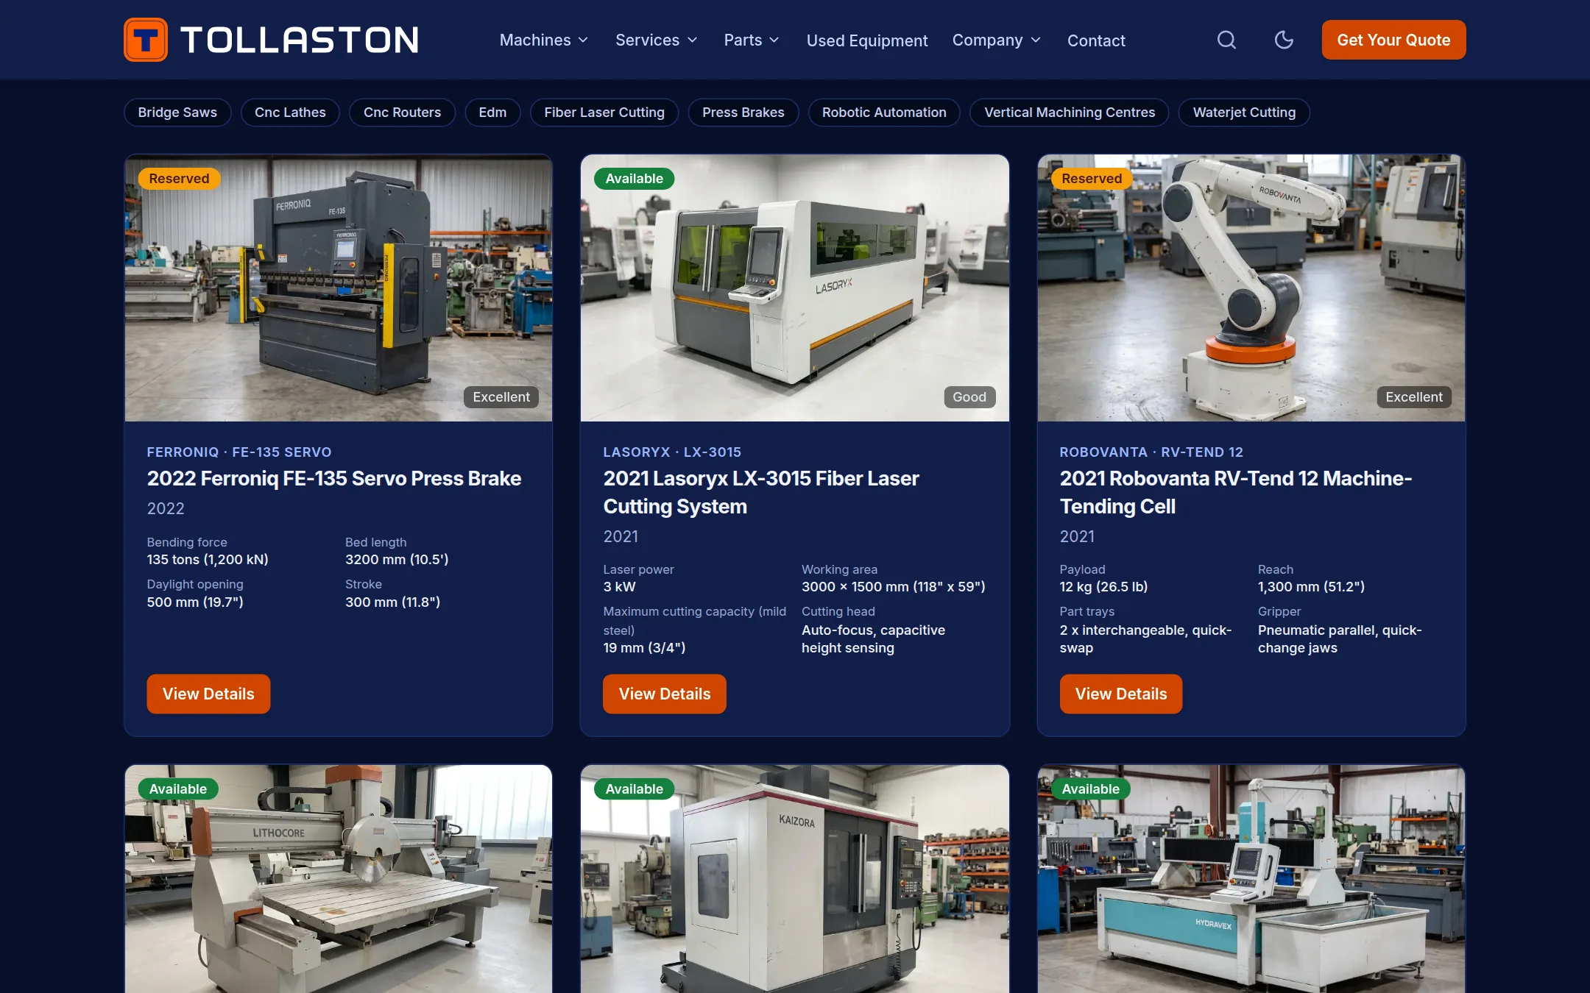Filter by Waterjet Cutting category
The height and width of the screenshot is (993, 1590).
pos(1244,113)
